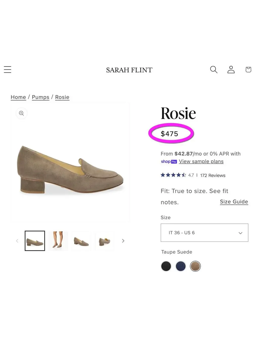Click the $475 price text
Image resolution: width=253 pixels, height=337 pixels.
[x=170, y=134]
